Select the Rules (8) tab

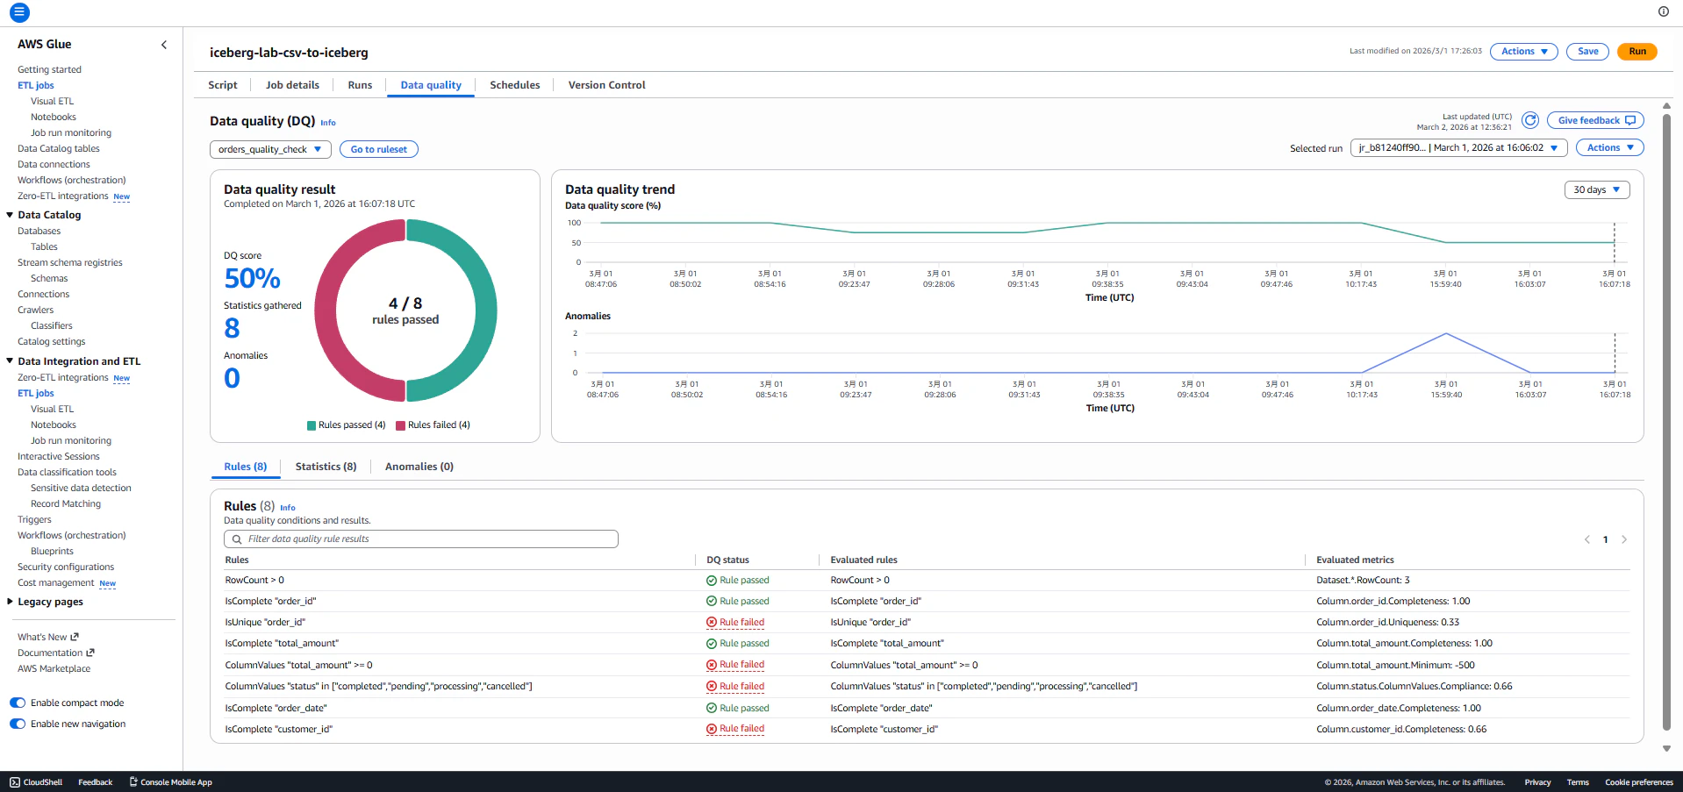246,467
